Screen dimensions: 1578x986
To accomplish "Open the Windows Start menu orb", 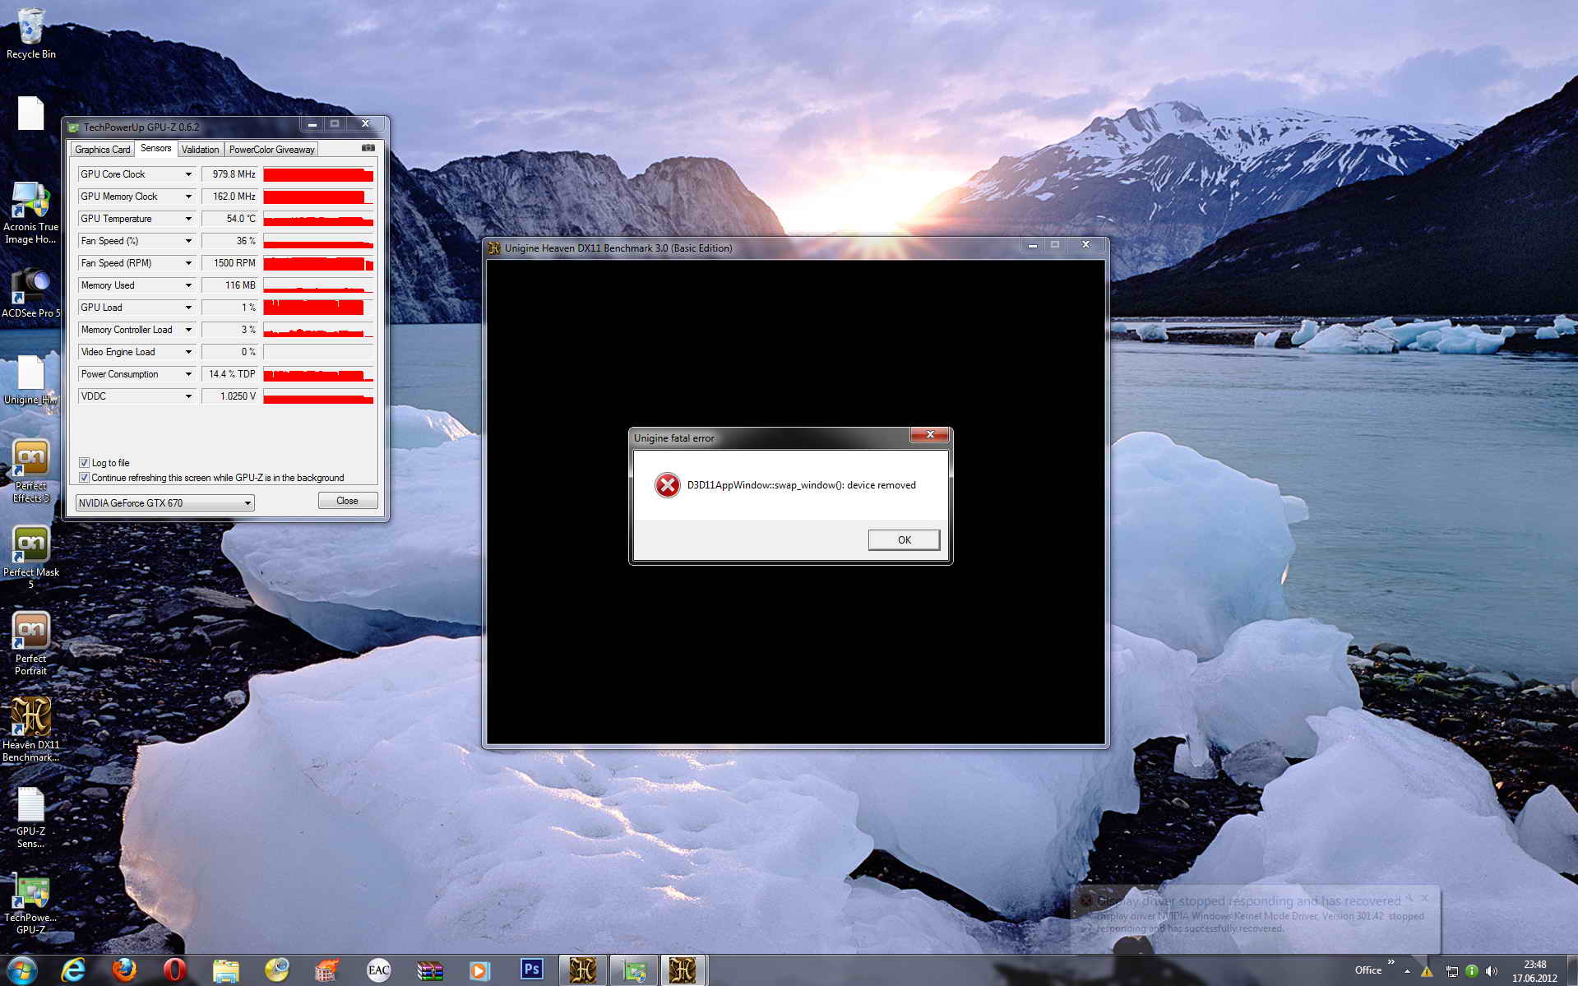I will [x=21, y=970].
